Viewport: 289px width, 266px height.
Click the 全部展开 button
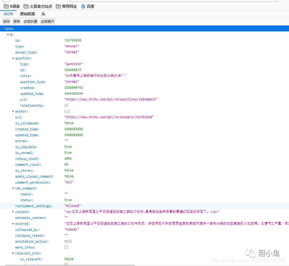[47, 21]
